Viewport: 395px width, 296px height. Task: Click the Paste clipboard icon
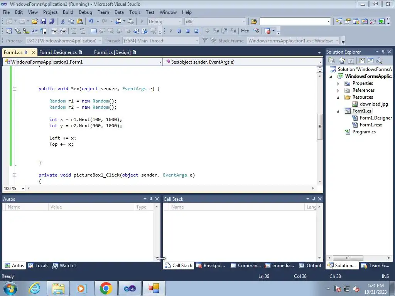[79, 22]
